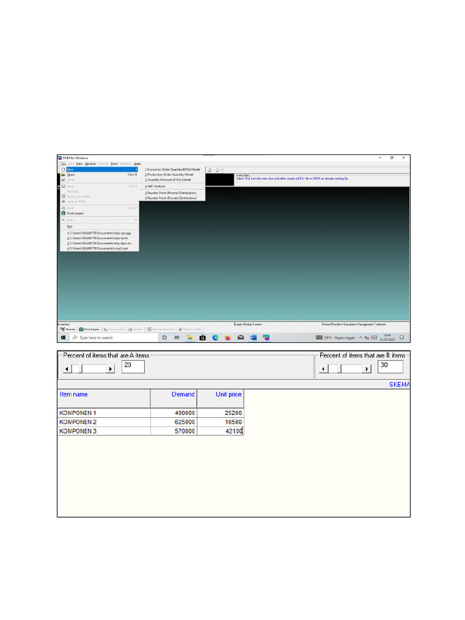Open the File menu in the menu bar

click(x=63, y=163)
